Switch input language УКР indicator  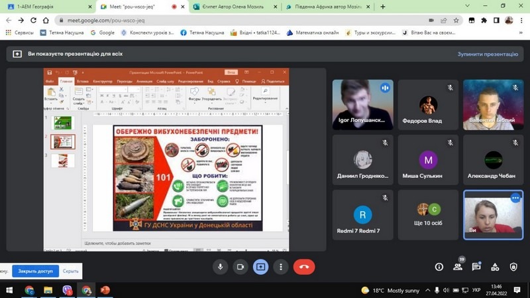tap(476, 290)
